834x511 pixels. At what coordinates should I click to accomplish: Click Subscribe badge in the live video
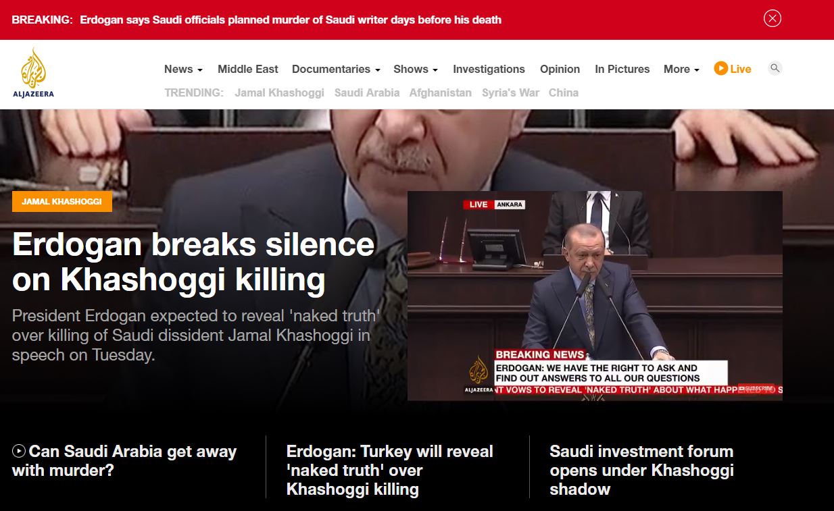757,388
